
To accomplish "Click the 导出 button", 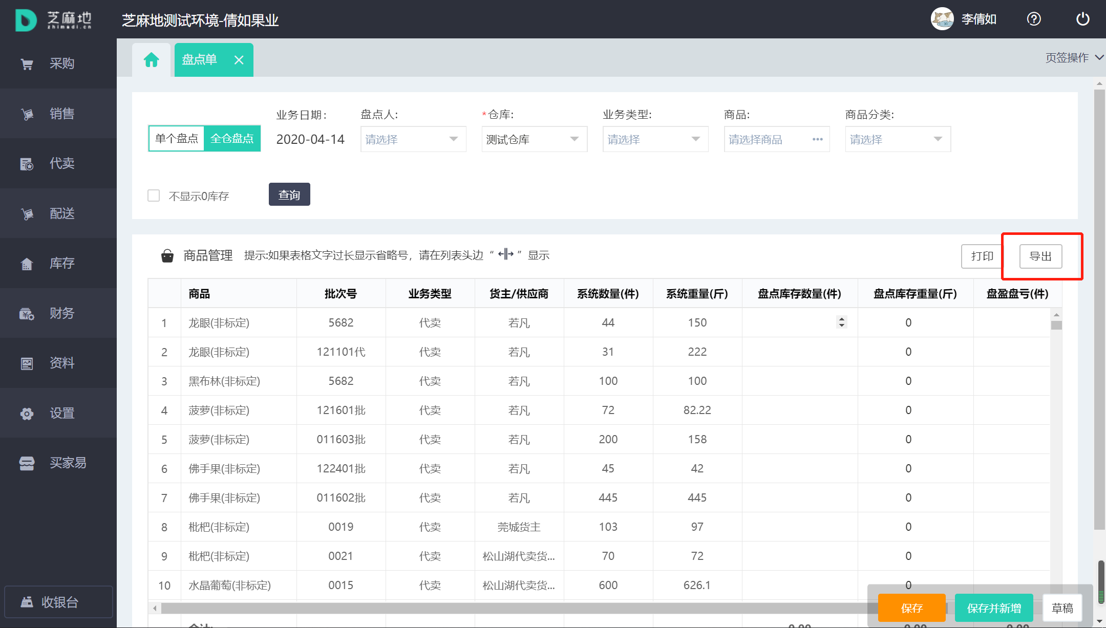I will 1040,256.
